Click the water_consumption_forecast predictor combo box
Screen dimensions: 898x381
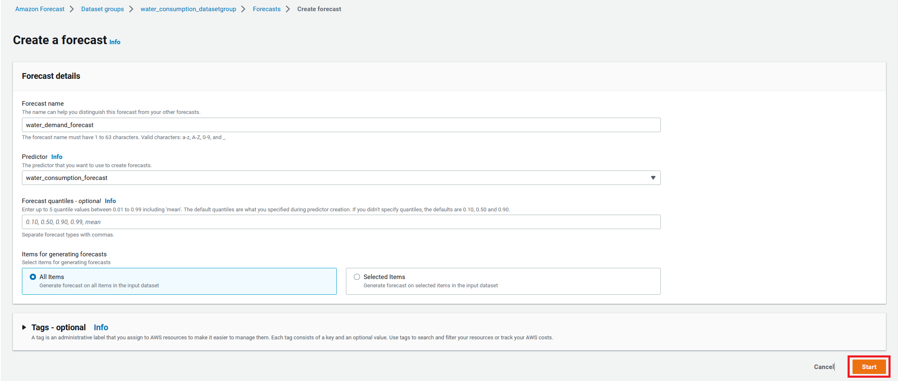tap(341, 178)
